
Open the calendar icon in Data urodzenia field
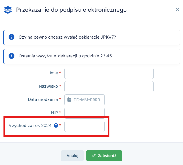[69, 100]
